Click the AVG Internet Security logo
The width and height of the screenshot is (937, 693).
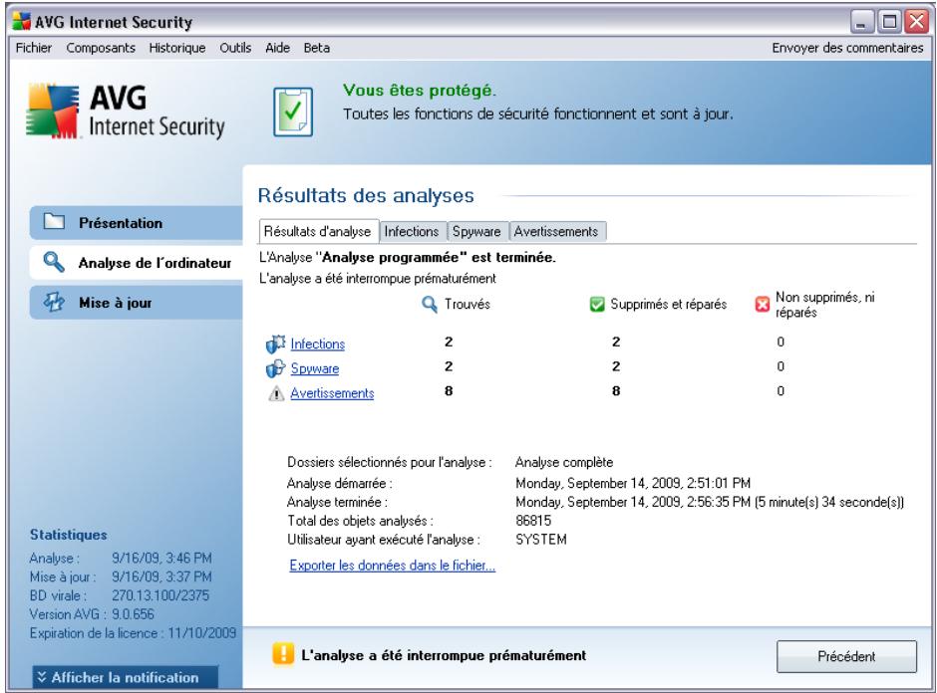point(126,112)
